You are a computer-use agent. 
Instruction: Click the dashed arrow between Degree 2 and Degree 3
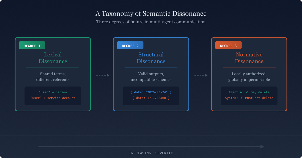[201, 75]
